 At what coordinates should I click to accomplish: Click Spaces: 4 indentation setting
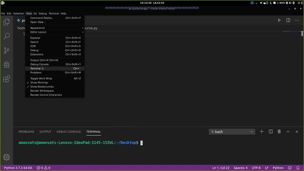pos(241,168)
